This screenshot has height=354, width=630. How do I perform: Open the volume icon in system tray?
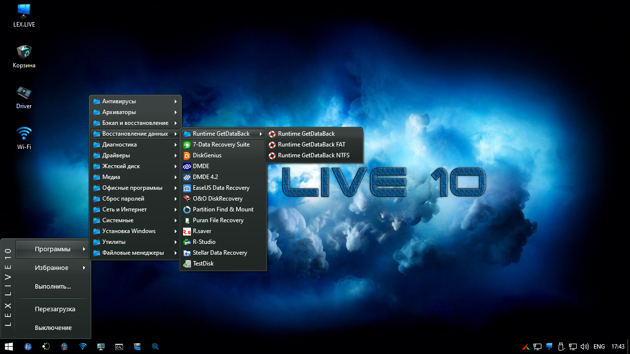coord(585,347)
